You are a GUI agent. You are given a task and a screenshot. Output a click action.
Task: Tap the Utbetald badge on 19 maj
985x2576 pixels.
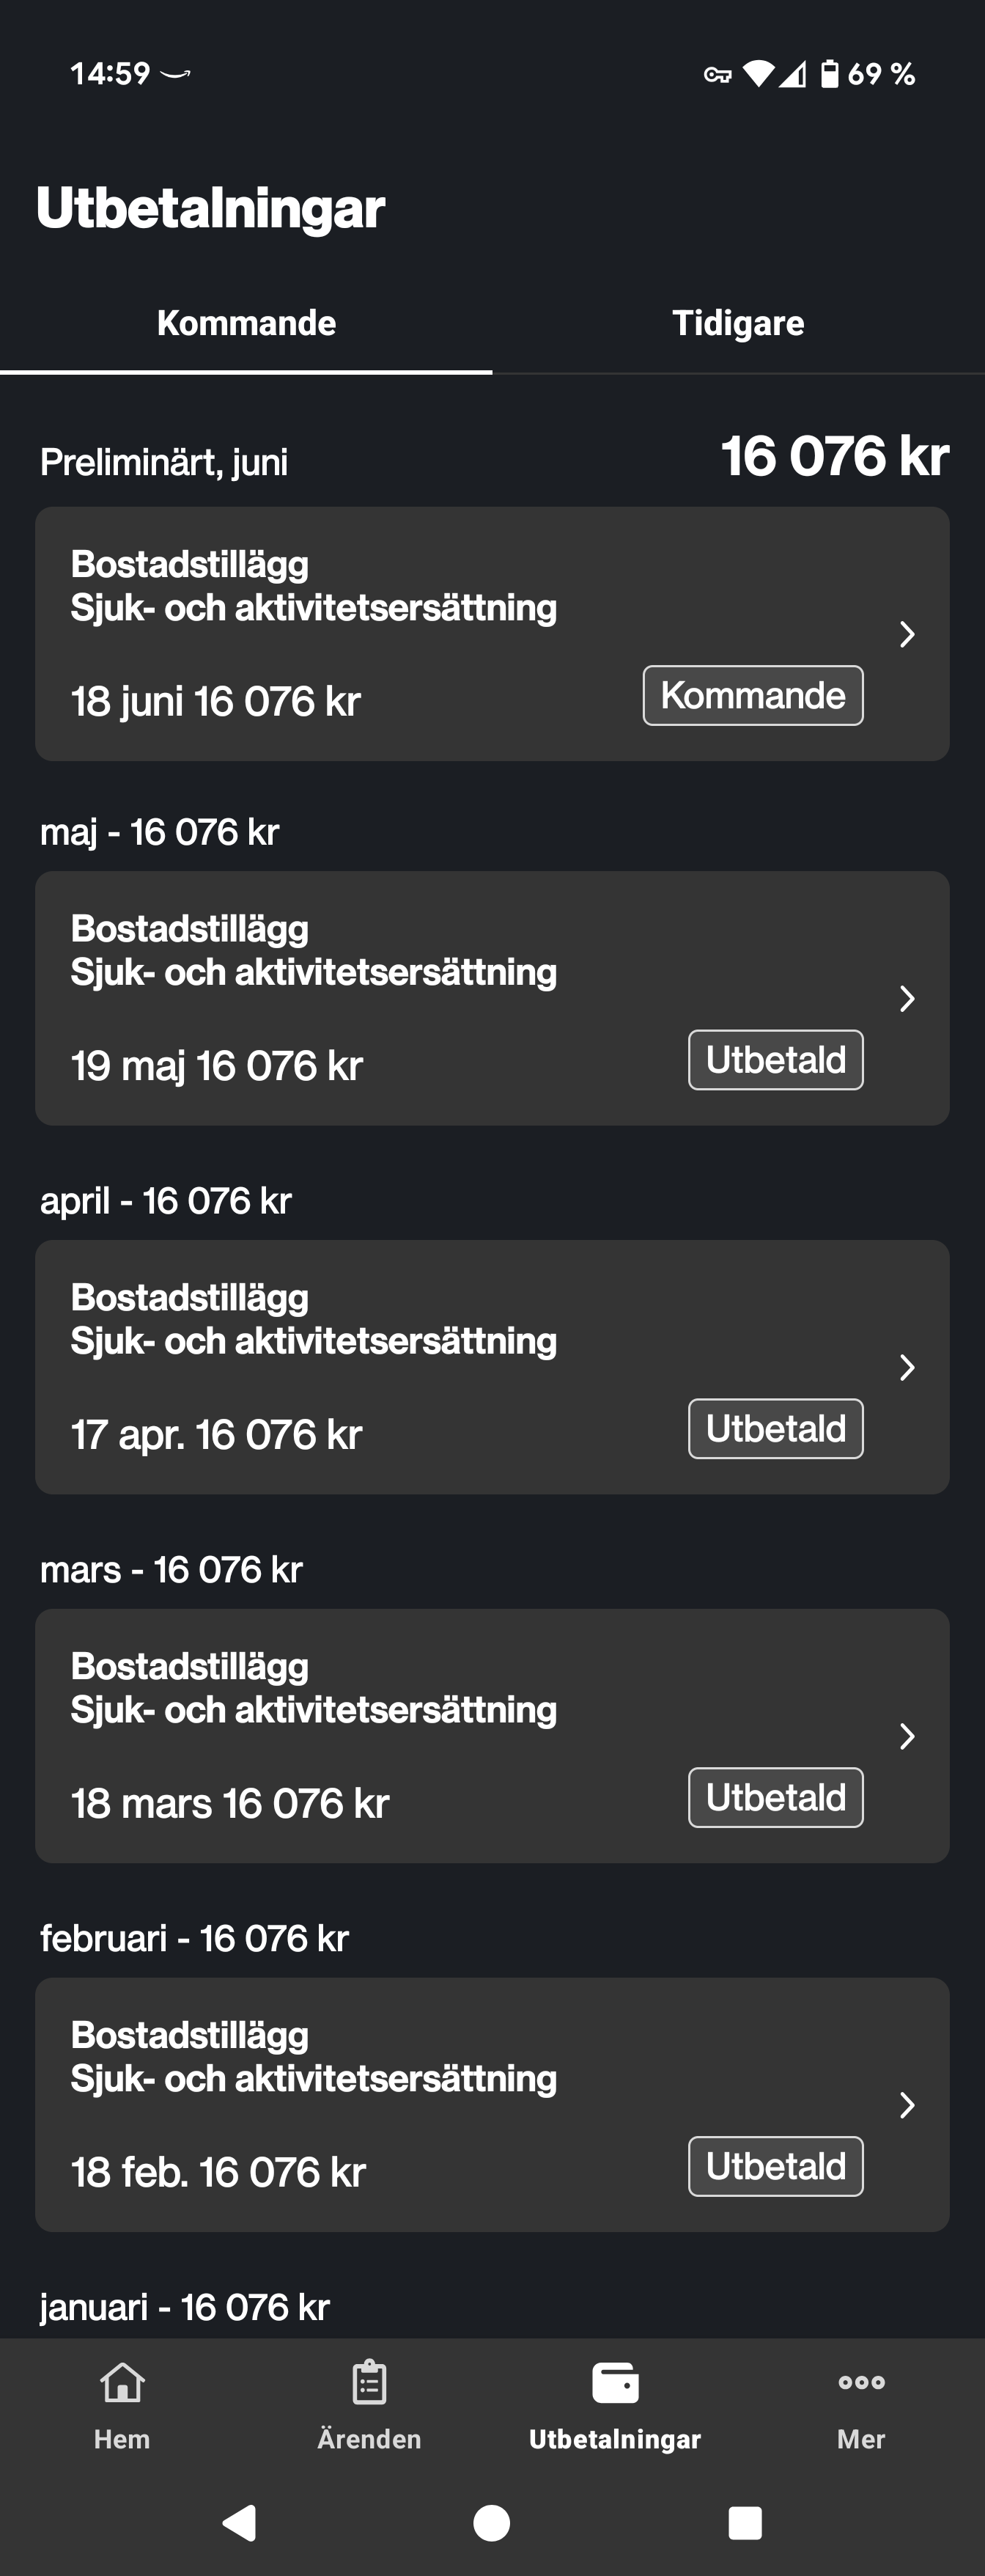[x=776, y=1060]
